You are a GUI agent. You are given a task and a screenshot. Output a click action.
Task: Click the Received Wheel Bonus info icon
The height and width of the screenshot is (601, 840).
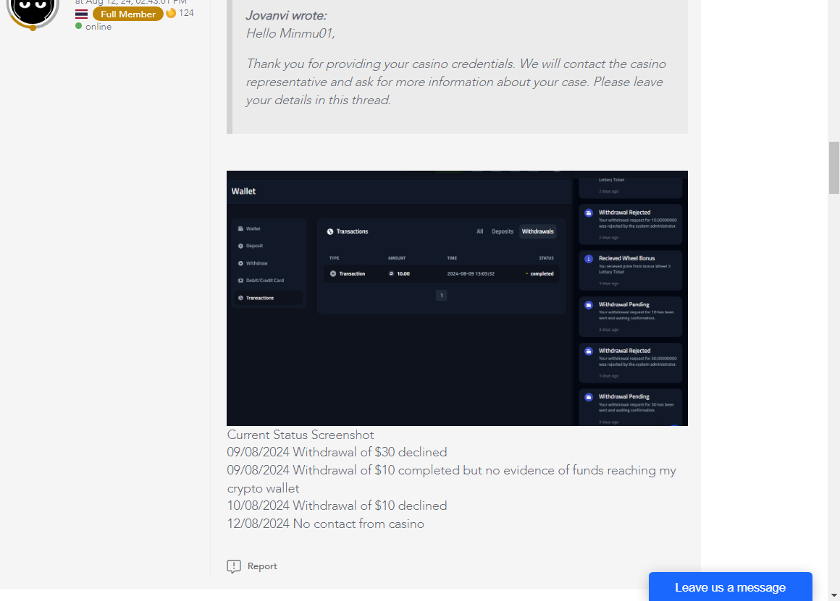click(589, 259)
